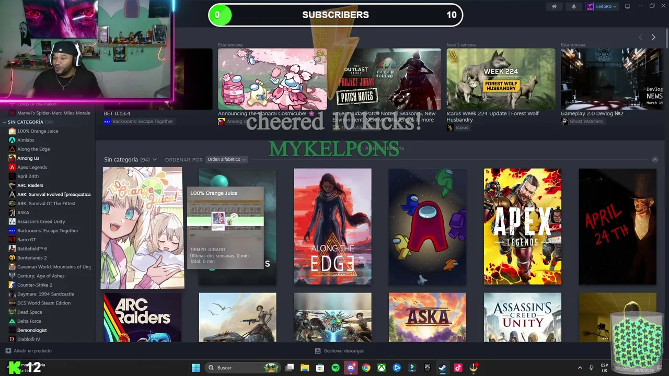This screenshot has width=669, height=376.
Task: Click Backrooms: Escape Together icon in the sidebar
Action: 12,230
